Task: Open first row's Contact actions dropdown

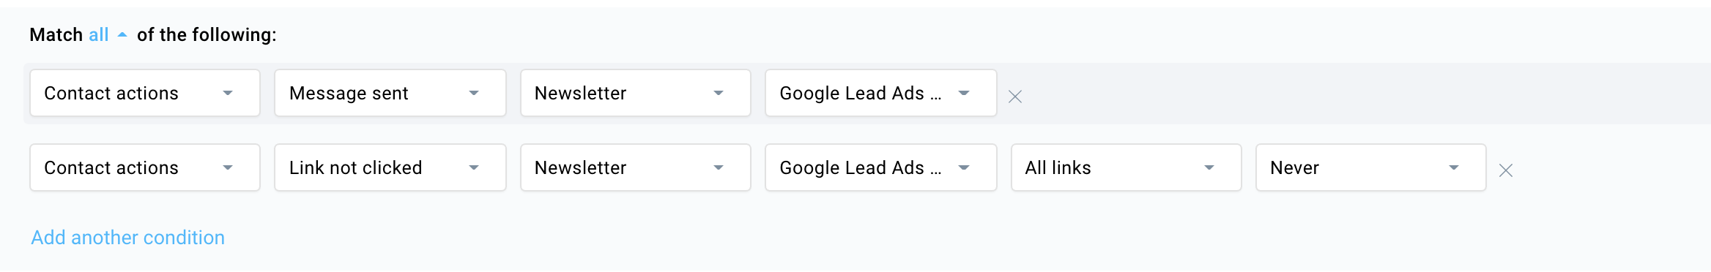Action: pyautogui.click(x=145, y=93)
